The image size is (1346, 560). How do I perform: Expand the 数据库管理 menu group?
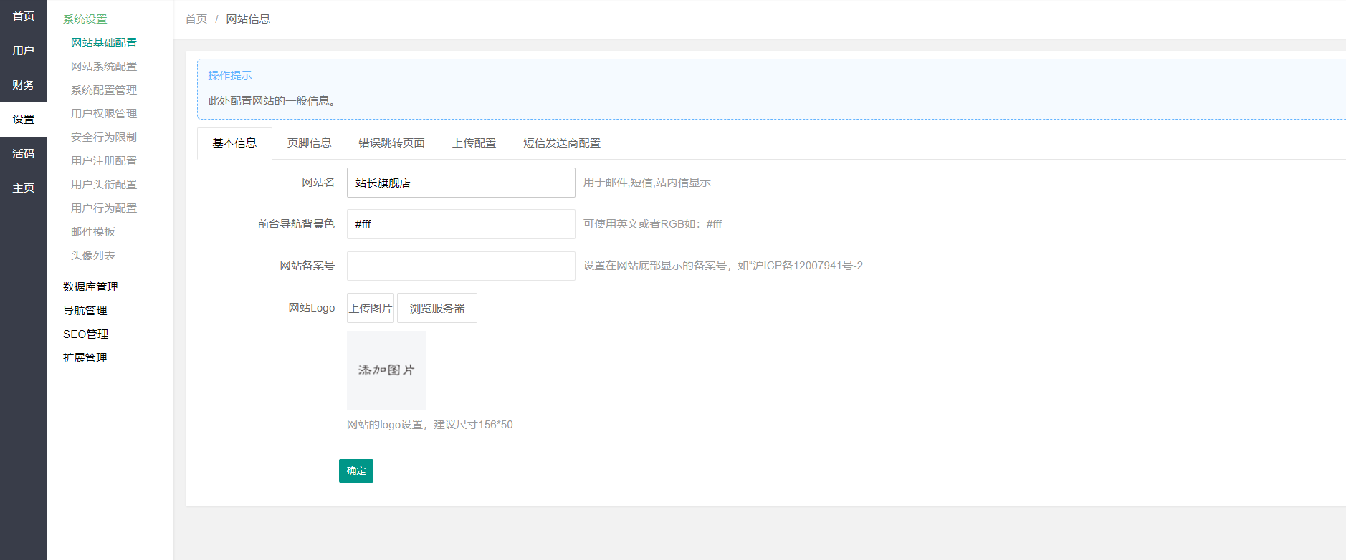pyautogui.click(x=90, y=287)
